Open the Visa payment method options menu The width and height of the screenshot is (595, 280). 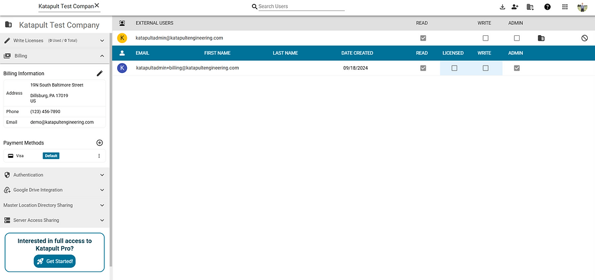(x=99, y=156)
